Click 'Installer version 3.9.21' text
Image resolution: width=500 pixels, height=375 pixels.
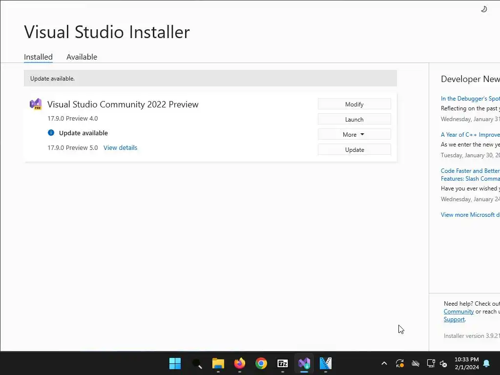tap(472, 336)
